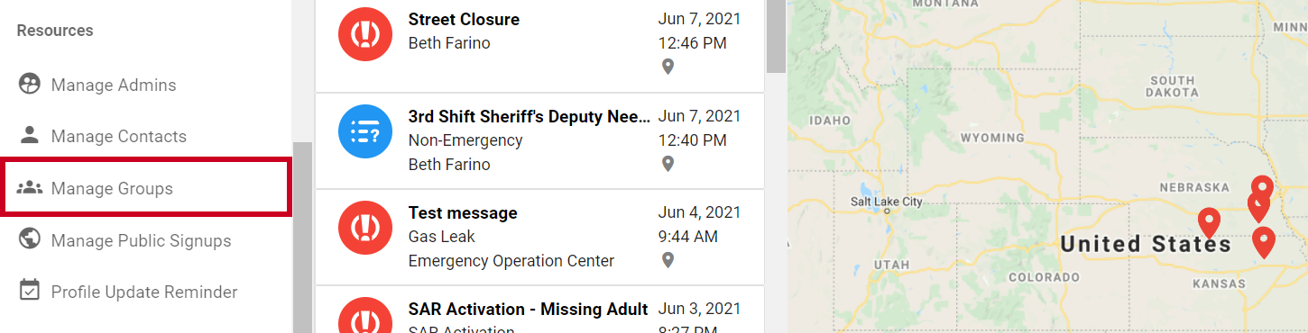Open Manage Public Signups page
Screen dimensions: 1308x333
(141, 240)
